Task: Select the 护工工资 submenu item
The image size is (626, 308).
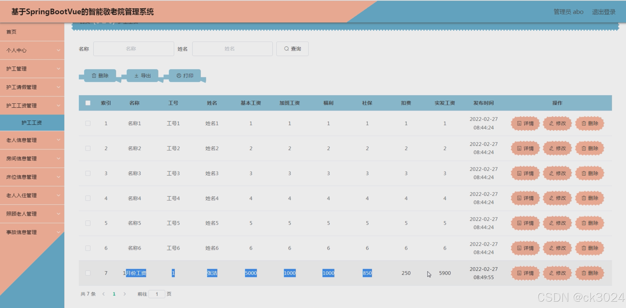Action: click(x=32, y=123)
